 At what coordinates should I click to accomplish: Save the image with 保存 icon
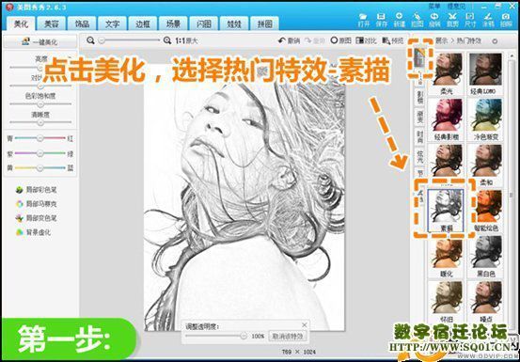(382, 21)
